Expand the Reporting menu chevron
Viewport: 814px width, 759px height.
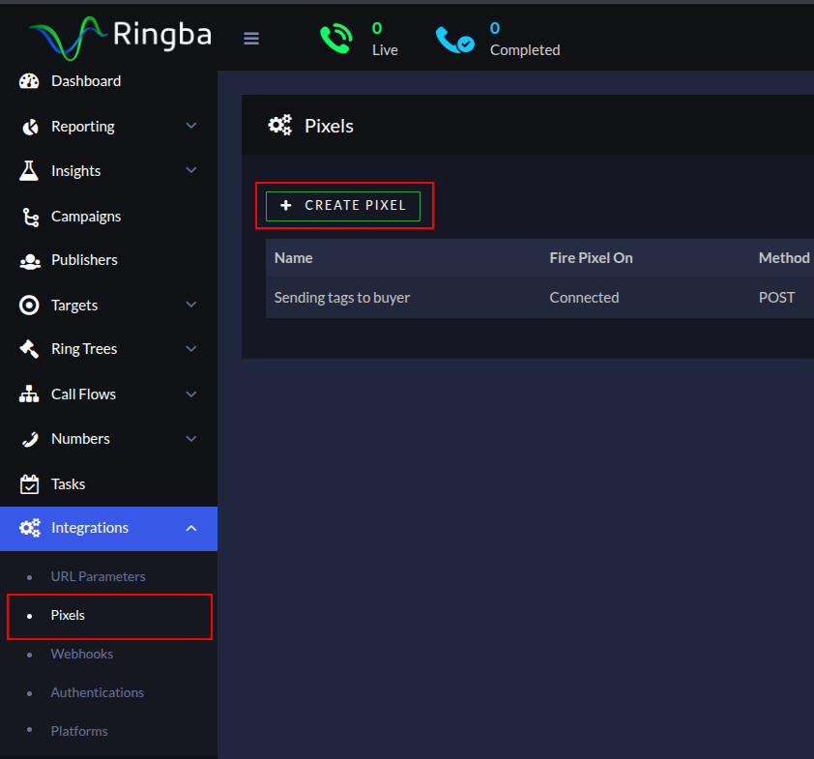click(x=191, y=126)
